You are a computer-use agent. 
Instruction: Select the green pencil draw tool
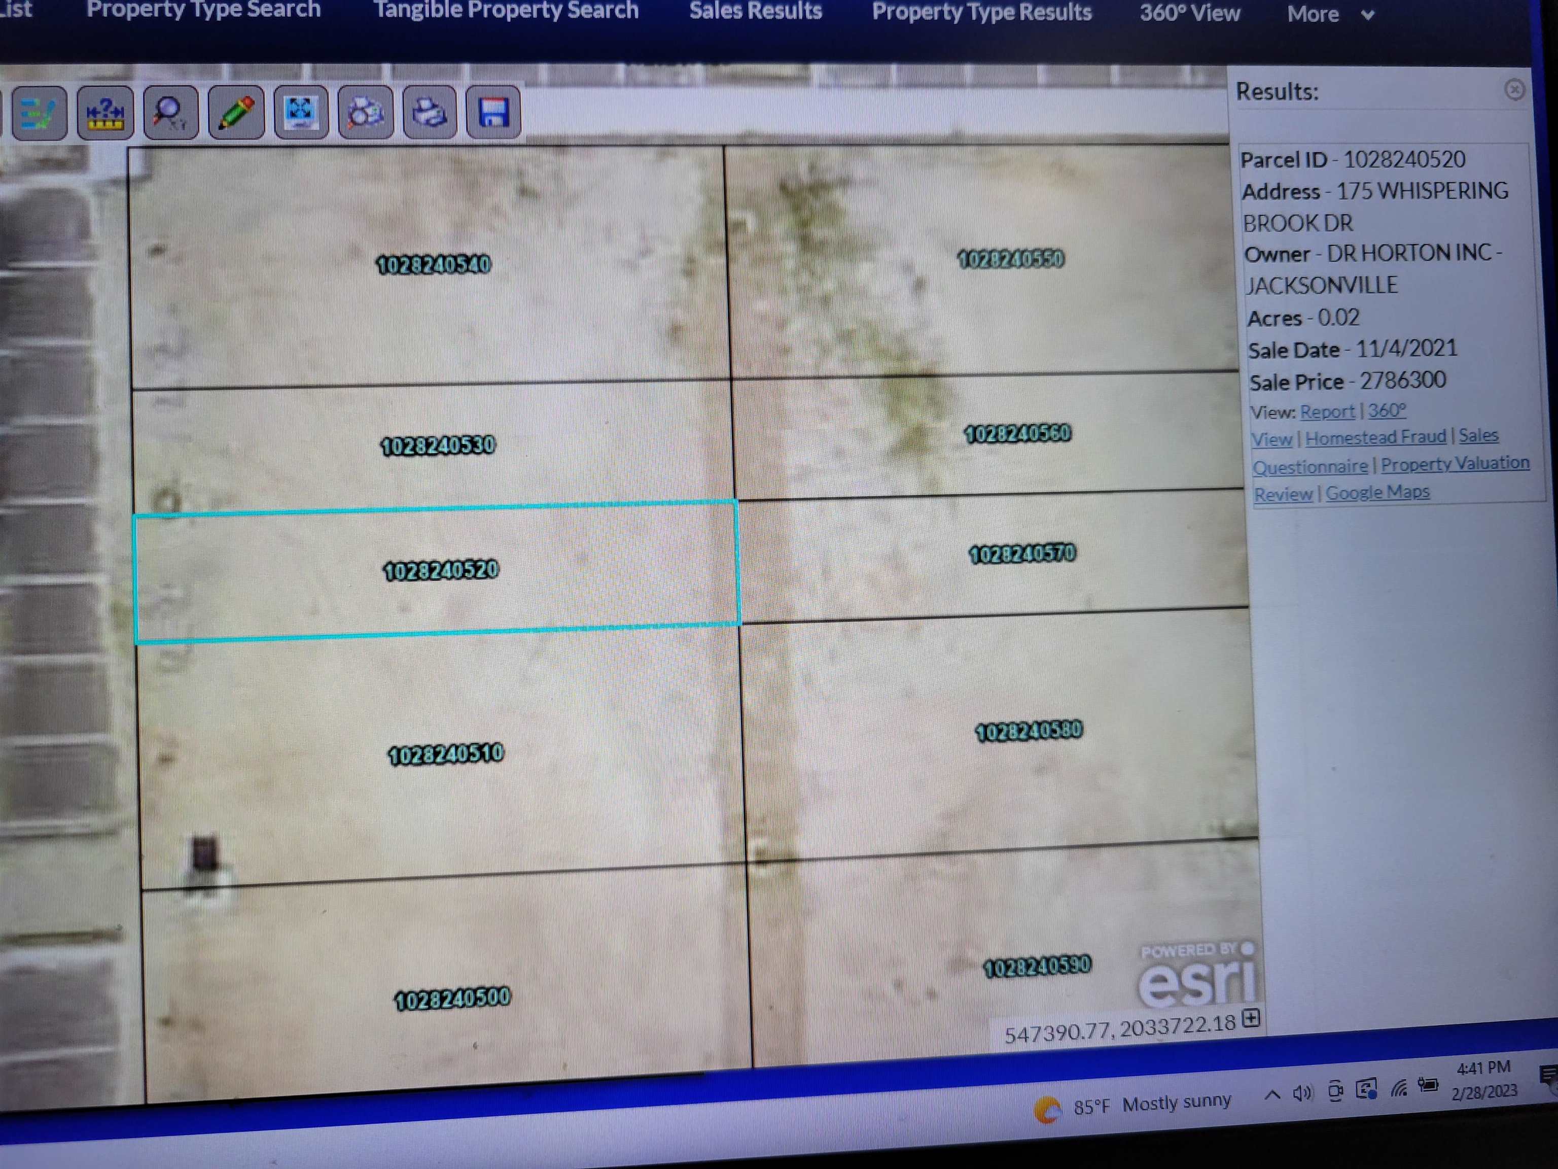tap(236, 113)
